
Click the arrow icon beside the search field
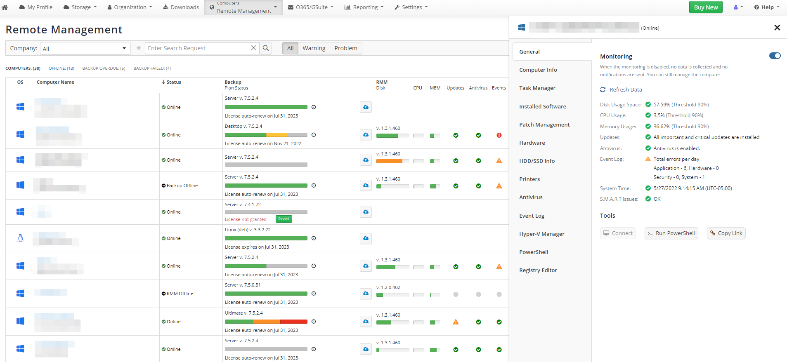pyautogui.click(x=139, y=48)
